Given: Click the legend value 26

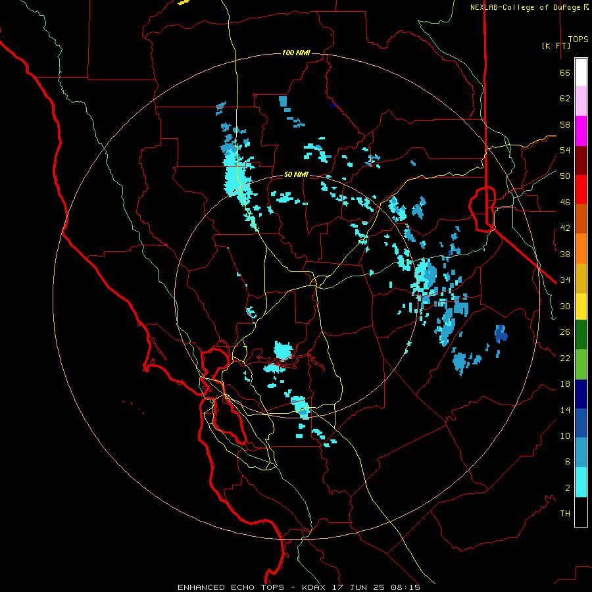Looking at the screenshot, I should coord(565,332).
